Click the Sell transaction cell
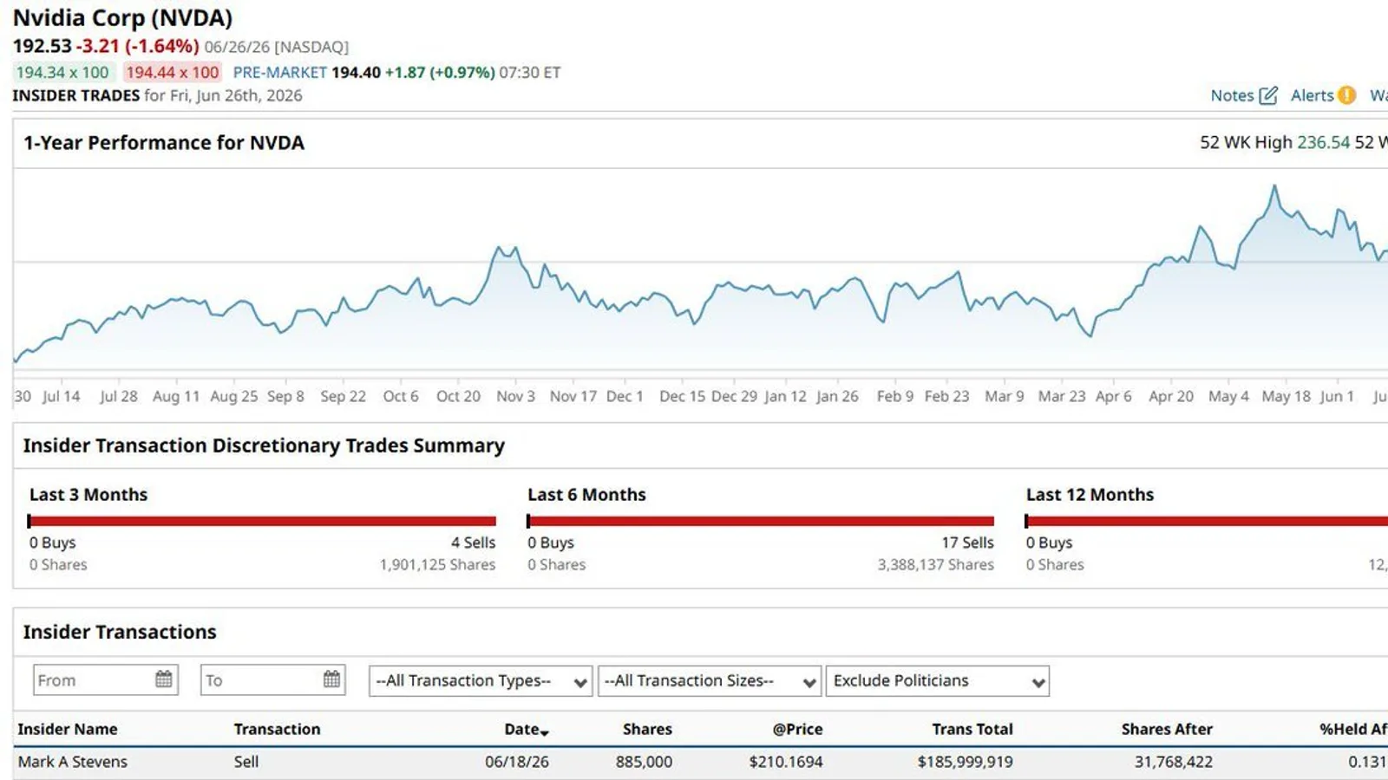This screenshot has width=1388, height=780. pyautogui.click(x=246, y=762)
